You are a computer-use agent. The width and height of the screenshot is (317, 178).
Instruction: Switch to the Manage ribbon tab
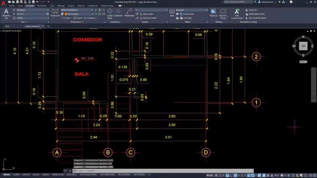coord(61,6)
